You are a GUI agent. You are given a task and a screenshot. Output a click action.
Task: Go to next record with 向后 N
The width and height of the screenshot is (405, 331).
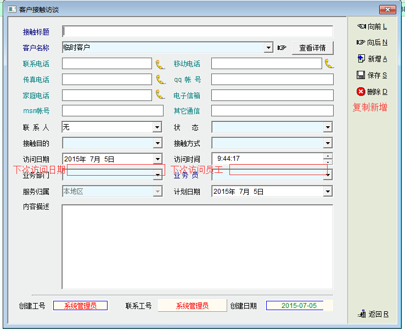click(372, 42)
